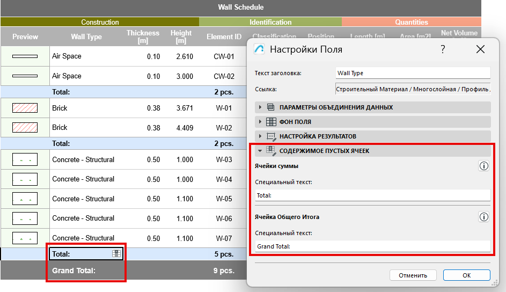Click Element ID cell W-06
Viewport: 506px width, 292px height.
224,218
